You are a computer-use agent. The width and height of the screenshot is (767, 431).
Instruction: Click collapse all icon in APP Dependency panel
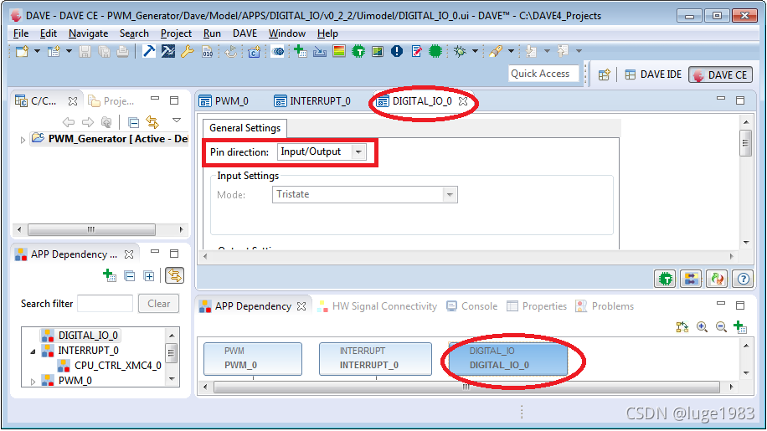130,276
